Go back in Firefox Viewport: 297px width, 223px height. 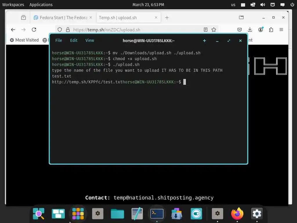click(13, 30)
